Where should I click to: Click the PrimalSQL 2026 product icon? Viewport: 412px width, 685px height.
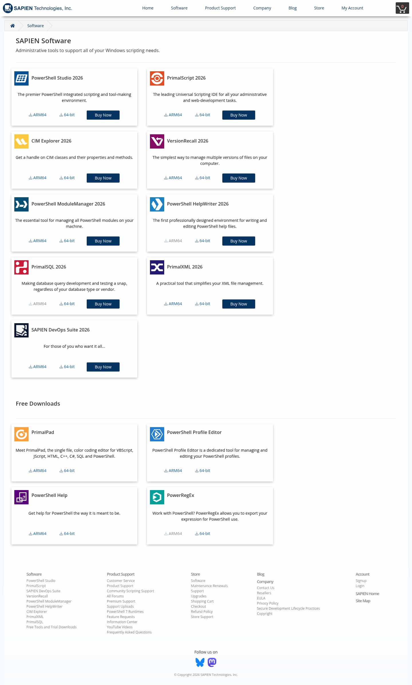coord(21,267)
